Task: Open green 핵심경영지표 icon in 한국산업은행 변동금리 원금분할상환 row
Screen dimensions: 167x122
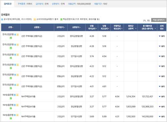Action: coord(11,78)
